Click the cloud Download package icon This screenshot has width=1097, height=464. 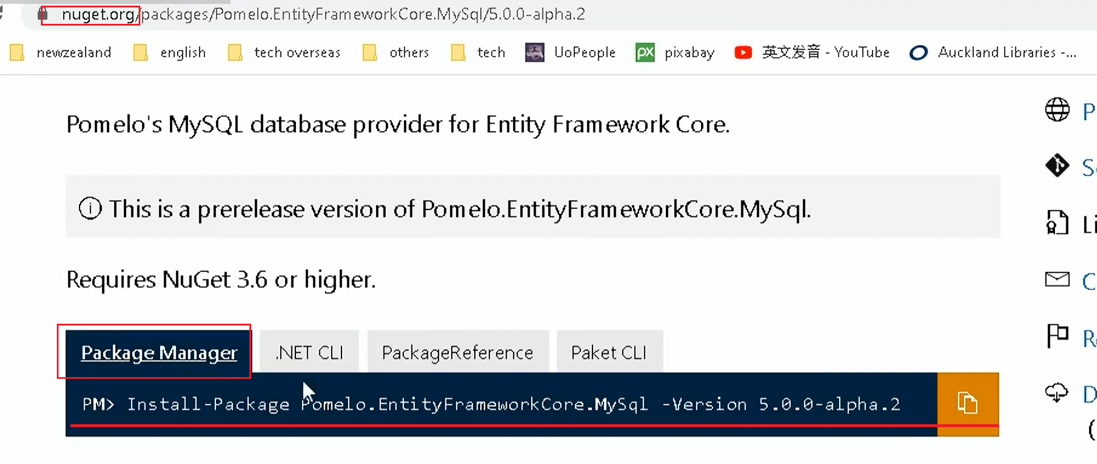[x=1057, y=392]
